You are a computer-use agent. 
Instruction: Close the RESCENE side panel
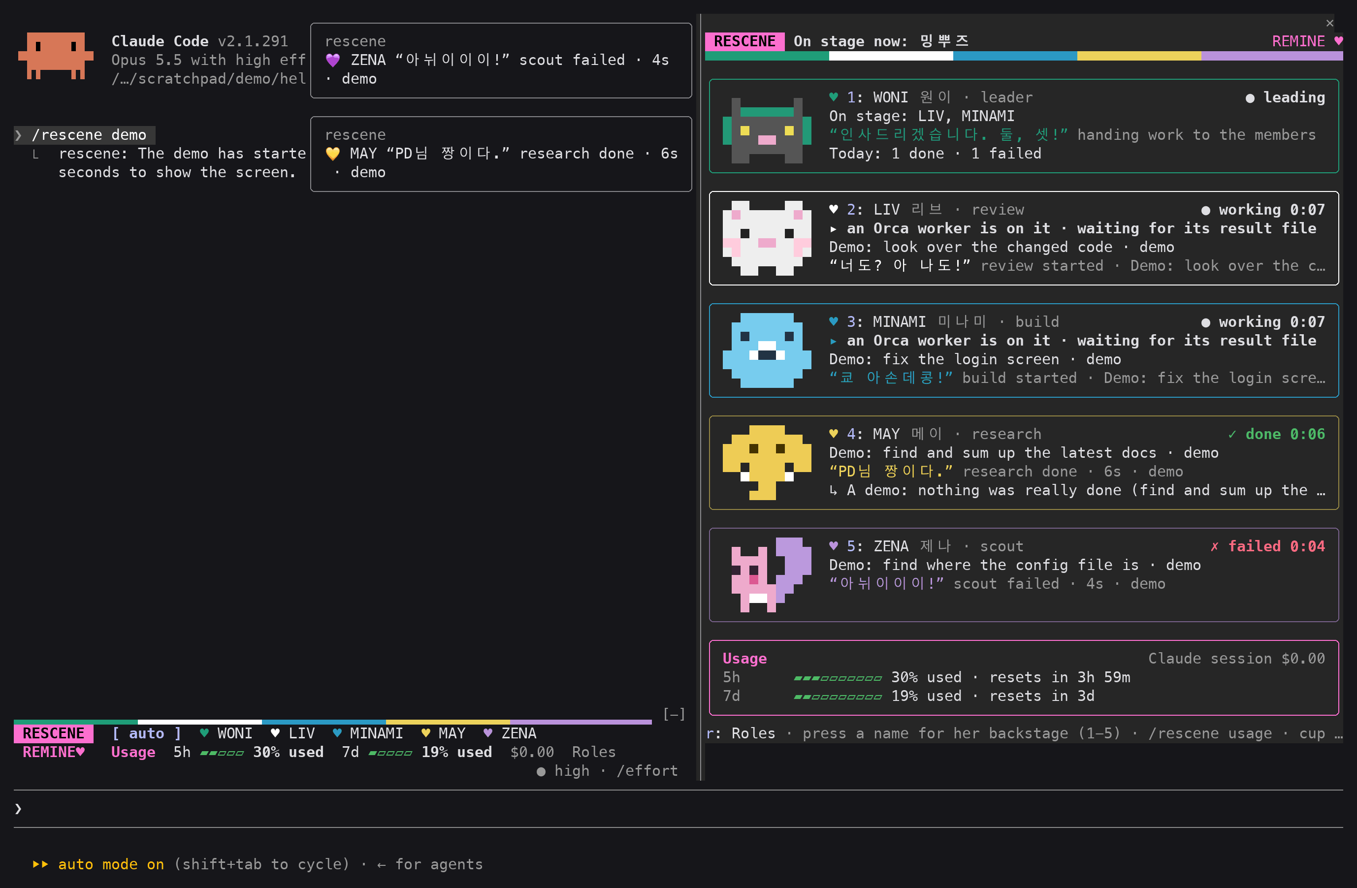pyautogui.click(x=1329, y=23)
